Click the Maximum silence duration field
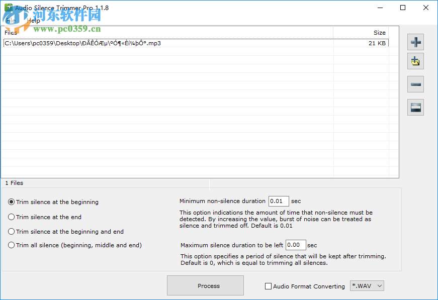This screenshot has width=438, height=300. tap(295, 245)
